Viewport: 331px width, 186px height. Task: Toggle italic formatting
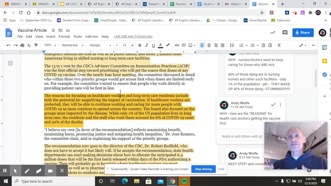coord(147,45)
